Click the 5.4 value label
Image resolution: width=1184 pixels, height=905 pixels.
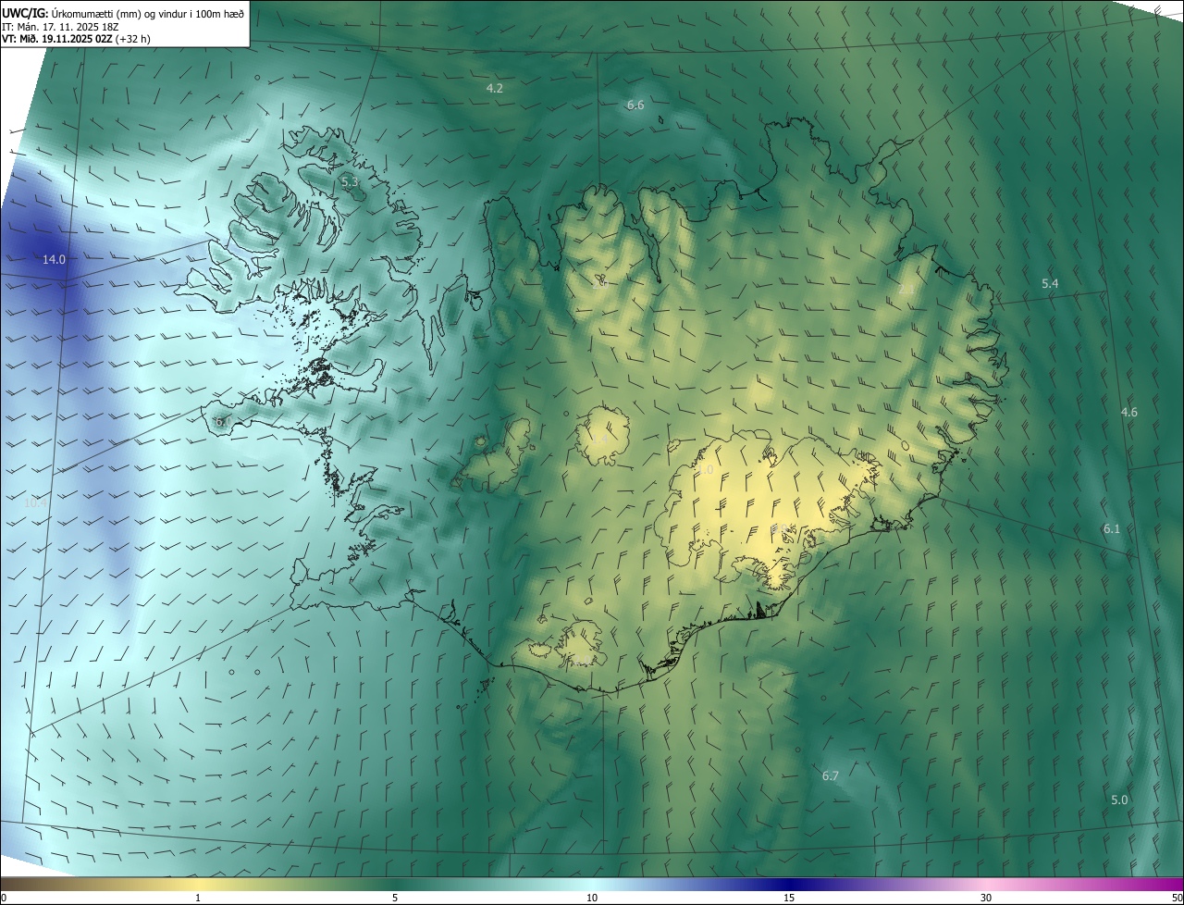pyautogui.click(x=1050, y=283)
